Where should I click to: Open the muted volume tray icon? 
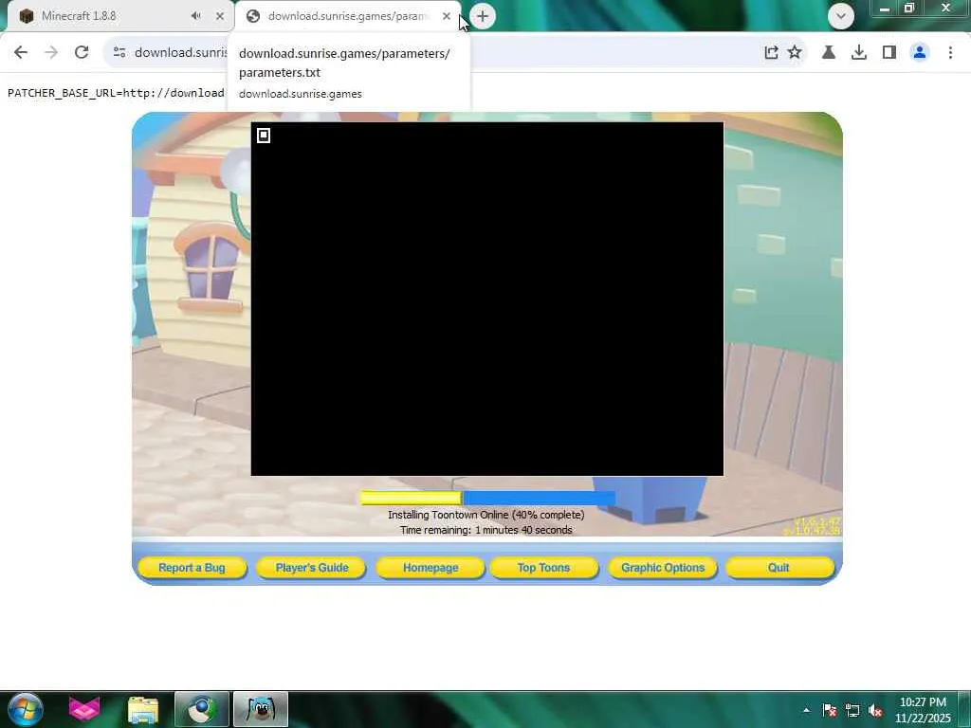point(875,710)
